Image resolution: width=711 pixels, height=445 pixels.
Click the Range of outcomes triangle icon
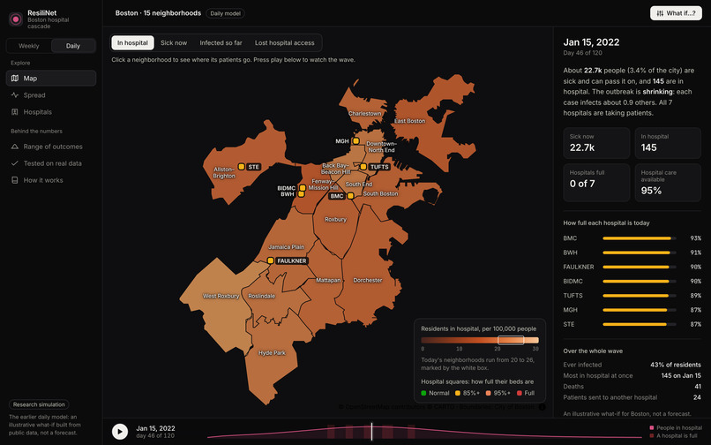click(15, 147)
